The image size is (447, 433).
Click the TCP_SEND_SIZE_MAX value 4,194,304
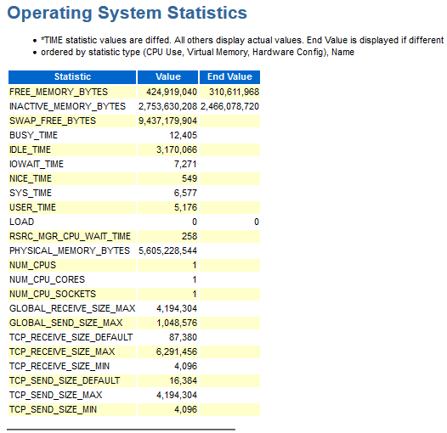[x=177, y=395]
